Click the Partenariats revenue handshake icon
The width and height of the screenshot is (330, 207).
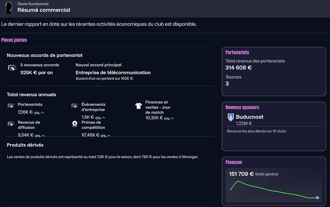pos(11,106)
